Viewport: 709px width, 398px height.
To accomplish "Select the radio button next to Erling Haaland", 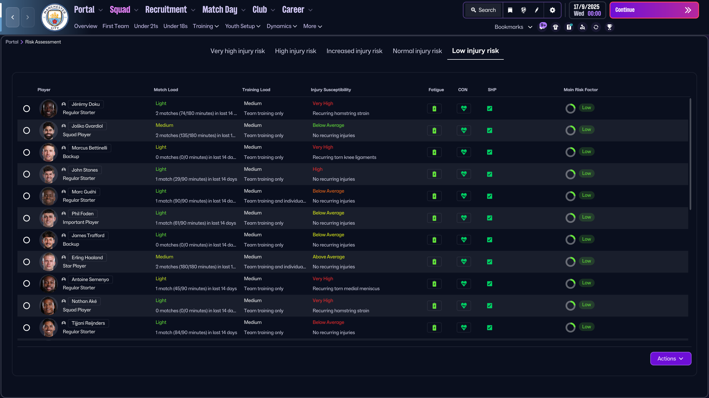I will click(x=27, y=262).
